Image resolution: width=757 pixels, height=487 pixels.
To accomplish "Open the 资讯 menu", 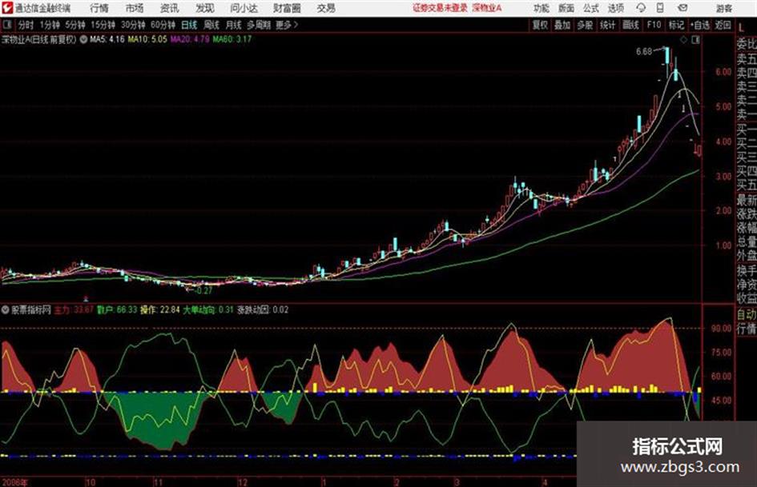I will click(x=170, y=8).
